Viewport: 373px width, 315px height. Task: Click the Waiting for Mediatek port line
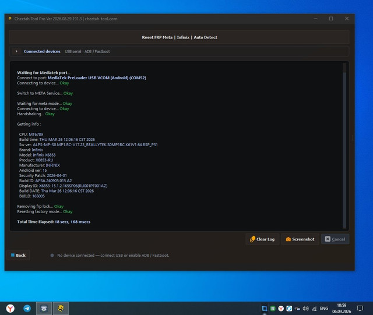coord(44,73)
